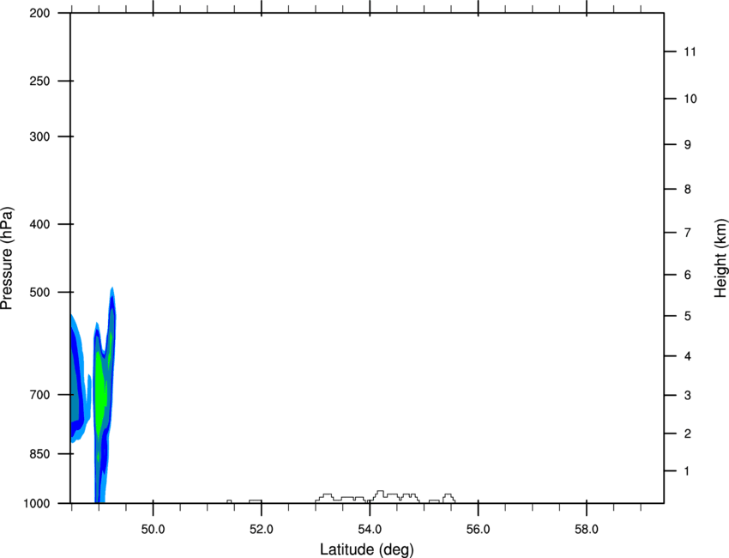This screenshot has height=558, width=729.
Task: Click height tick label 2 km
Action: coord(688,434)
